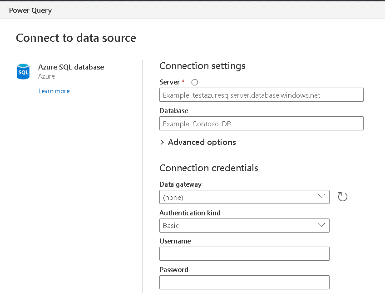385x293 pixels.
Task: Click the Username label
Action: (175, 241)
